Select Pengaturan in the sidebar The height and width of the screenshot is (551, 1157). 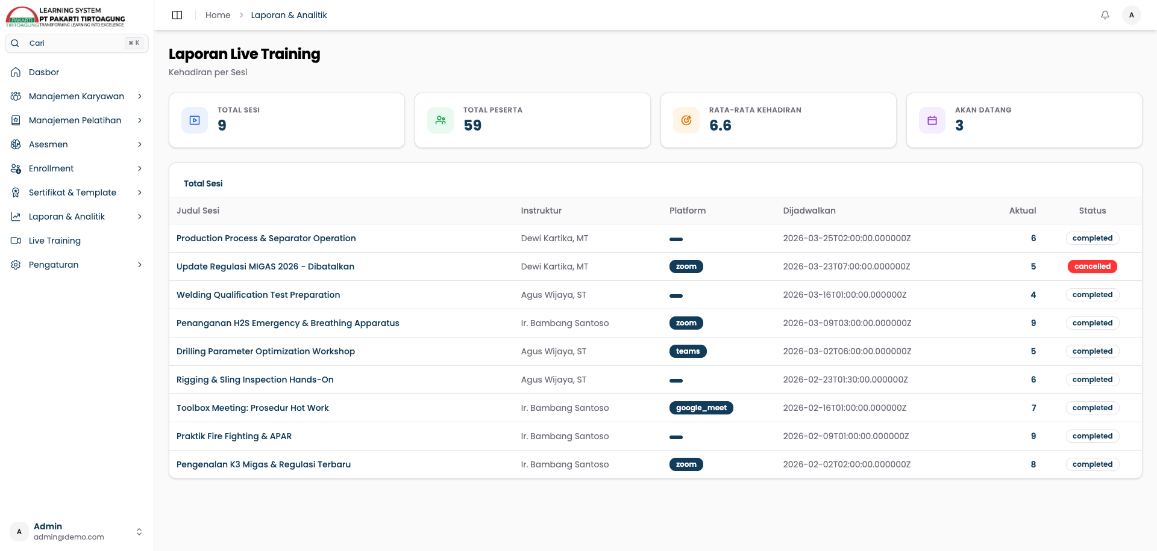tap(77, 265)
